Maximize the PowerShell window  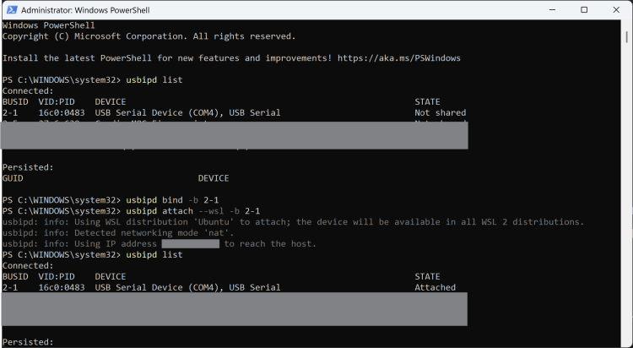point(583,9)
